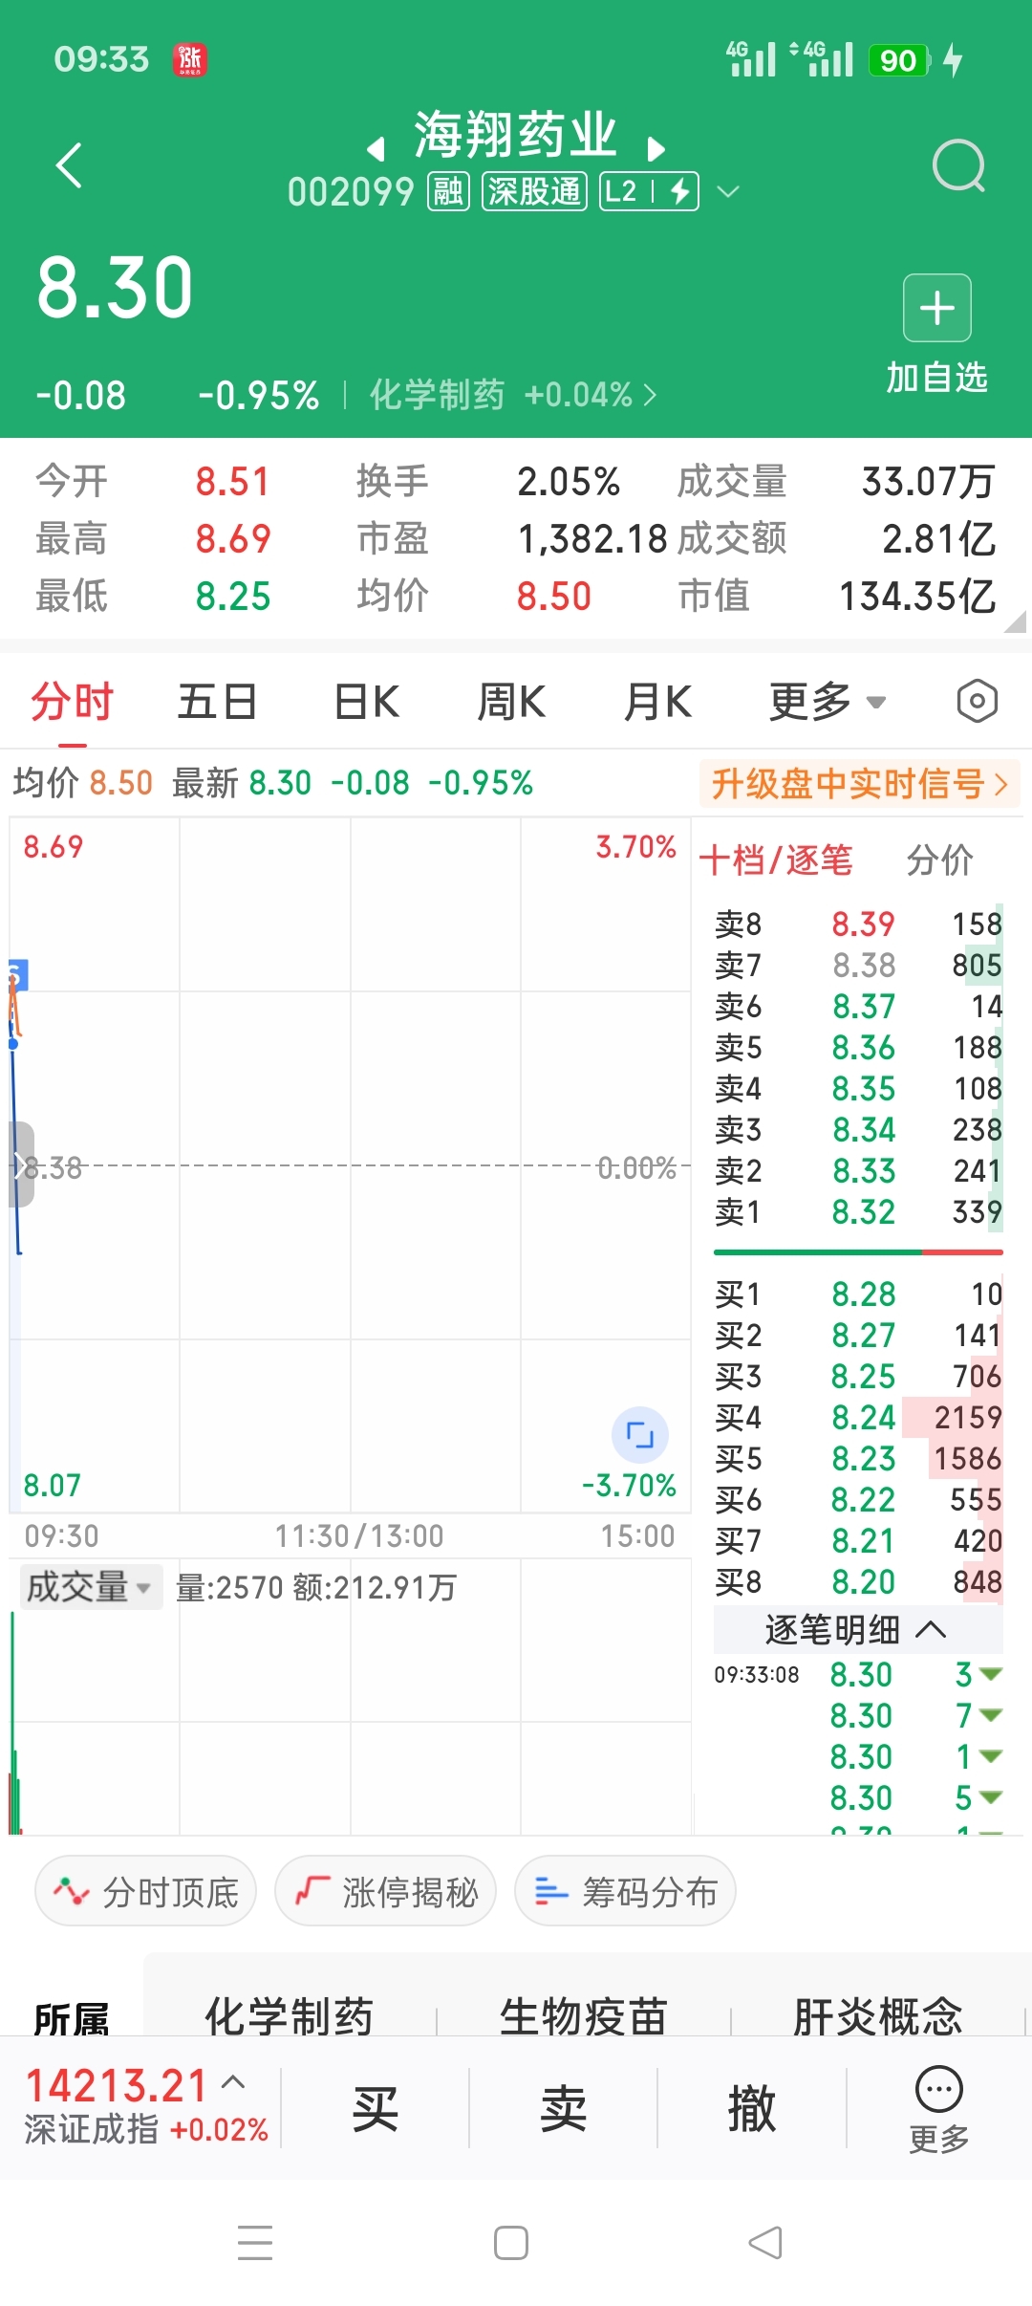
Task: Tap 升级盘中实时信号 banner
Action: click(x=859, y=784)
